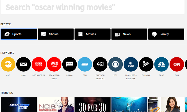Open the Cheddar network icon
The height and width of the screenshot is (112, 187).
point(146,64)
